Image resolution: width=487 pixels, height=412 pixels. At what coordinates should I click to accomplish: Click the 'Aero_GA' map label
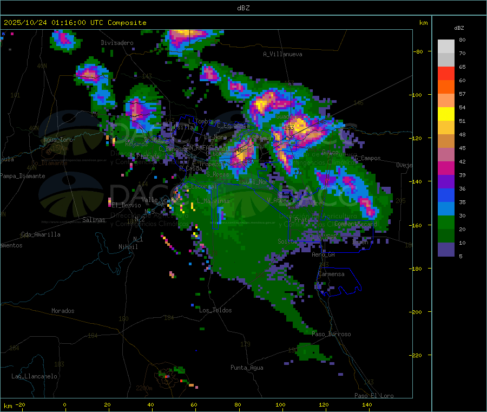coord(324,254)
